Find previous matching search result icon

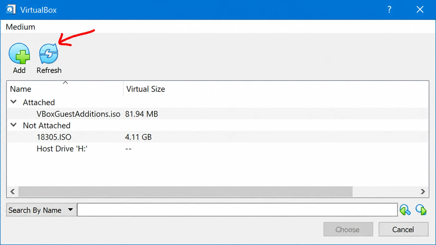pos(405,210)
